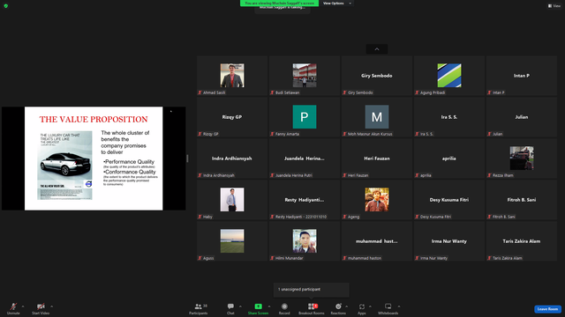Select Agung Pribadi's striped avatar tile
The height and width of the screenshot is (317, 565).
tap(449, 76)
